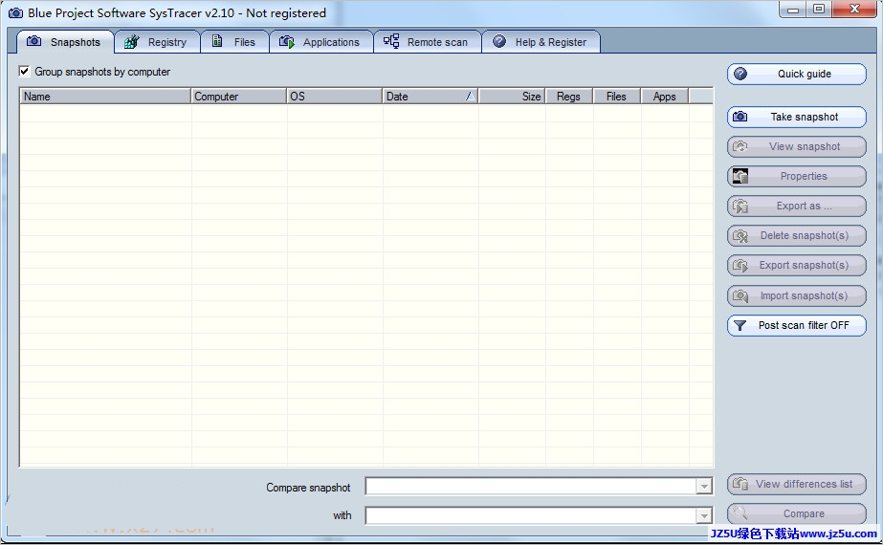Click the camera icon on Snapshots tab
Viewport: 883px width, 545px height.
33,41
